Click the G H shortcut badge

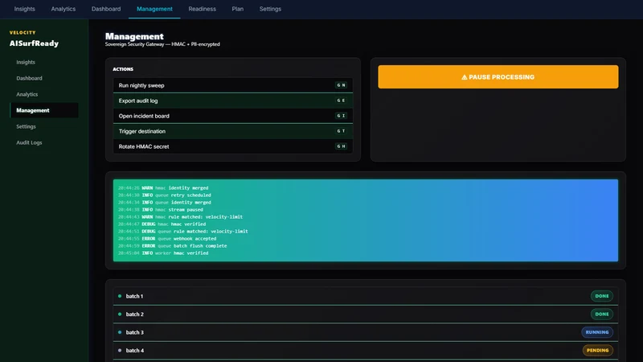(x=341, y=146)
